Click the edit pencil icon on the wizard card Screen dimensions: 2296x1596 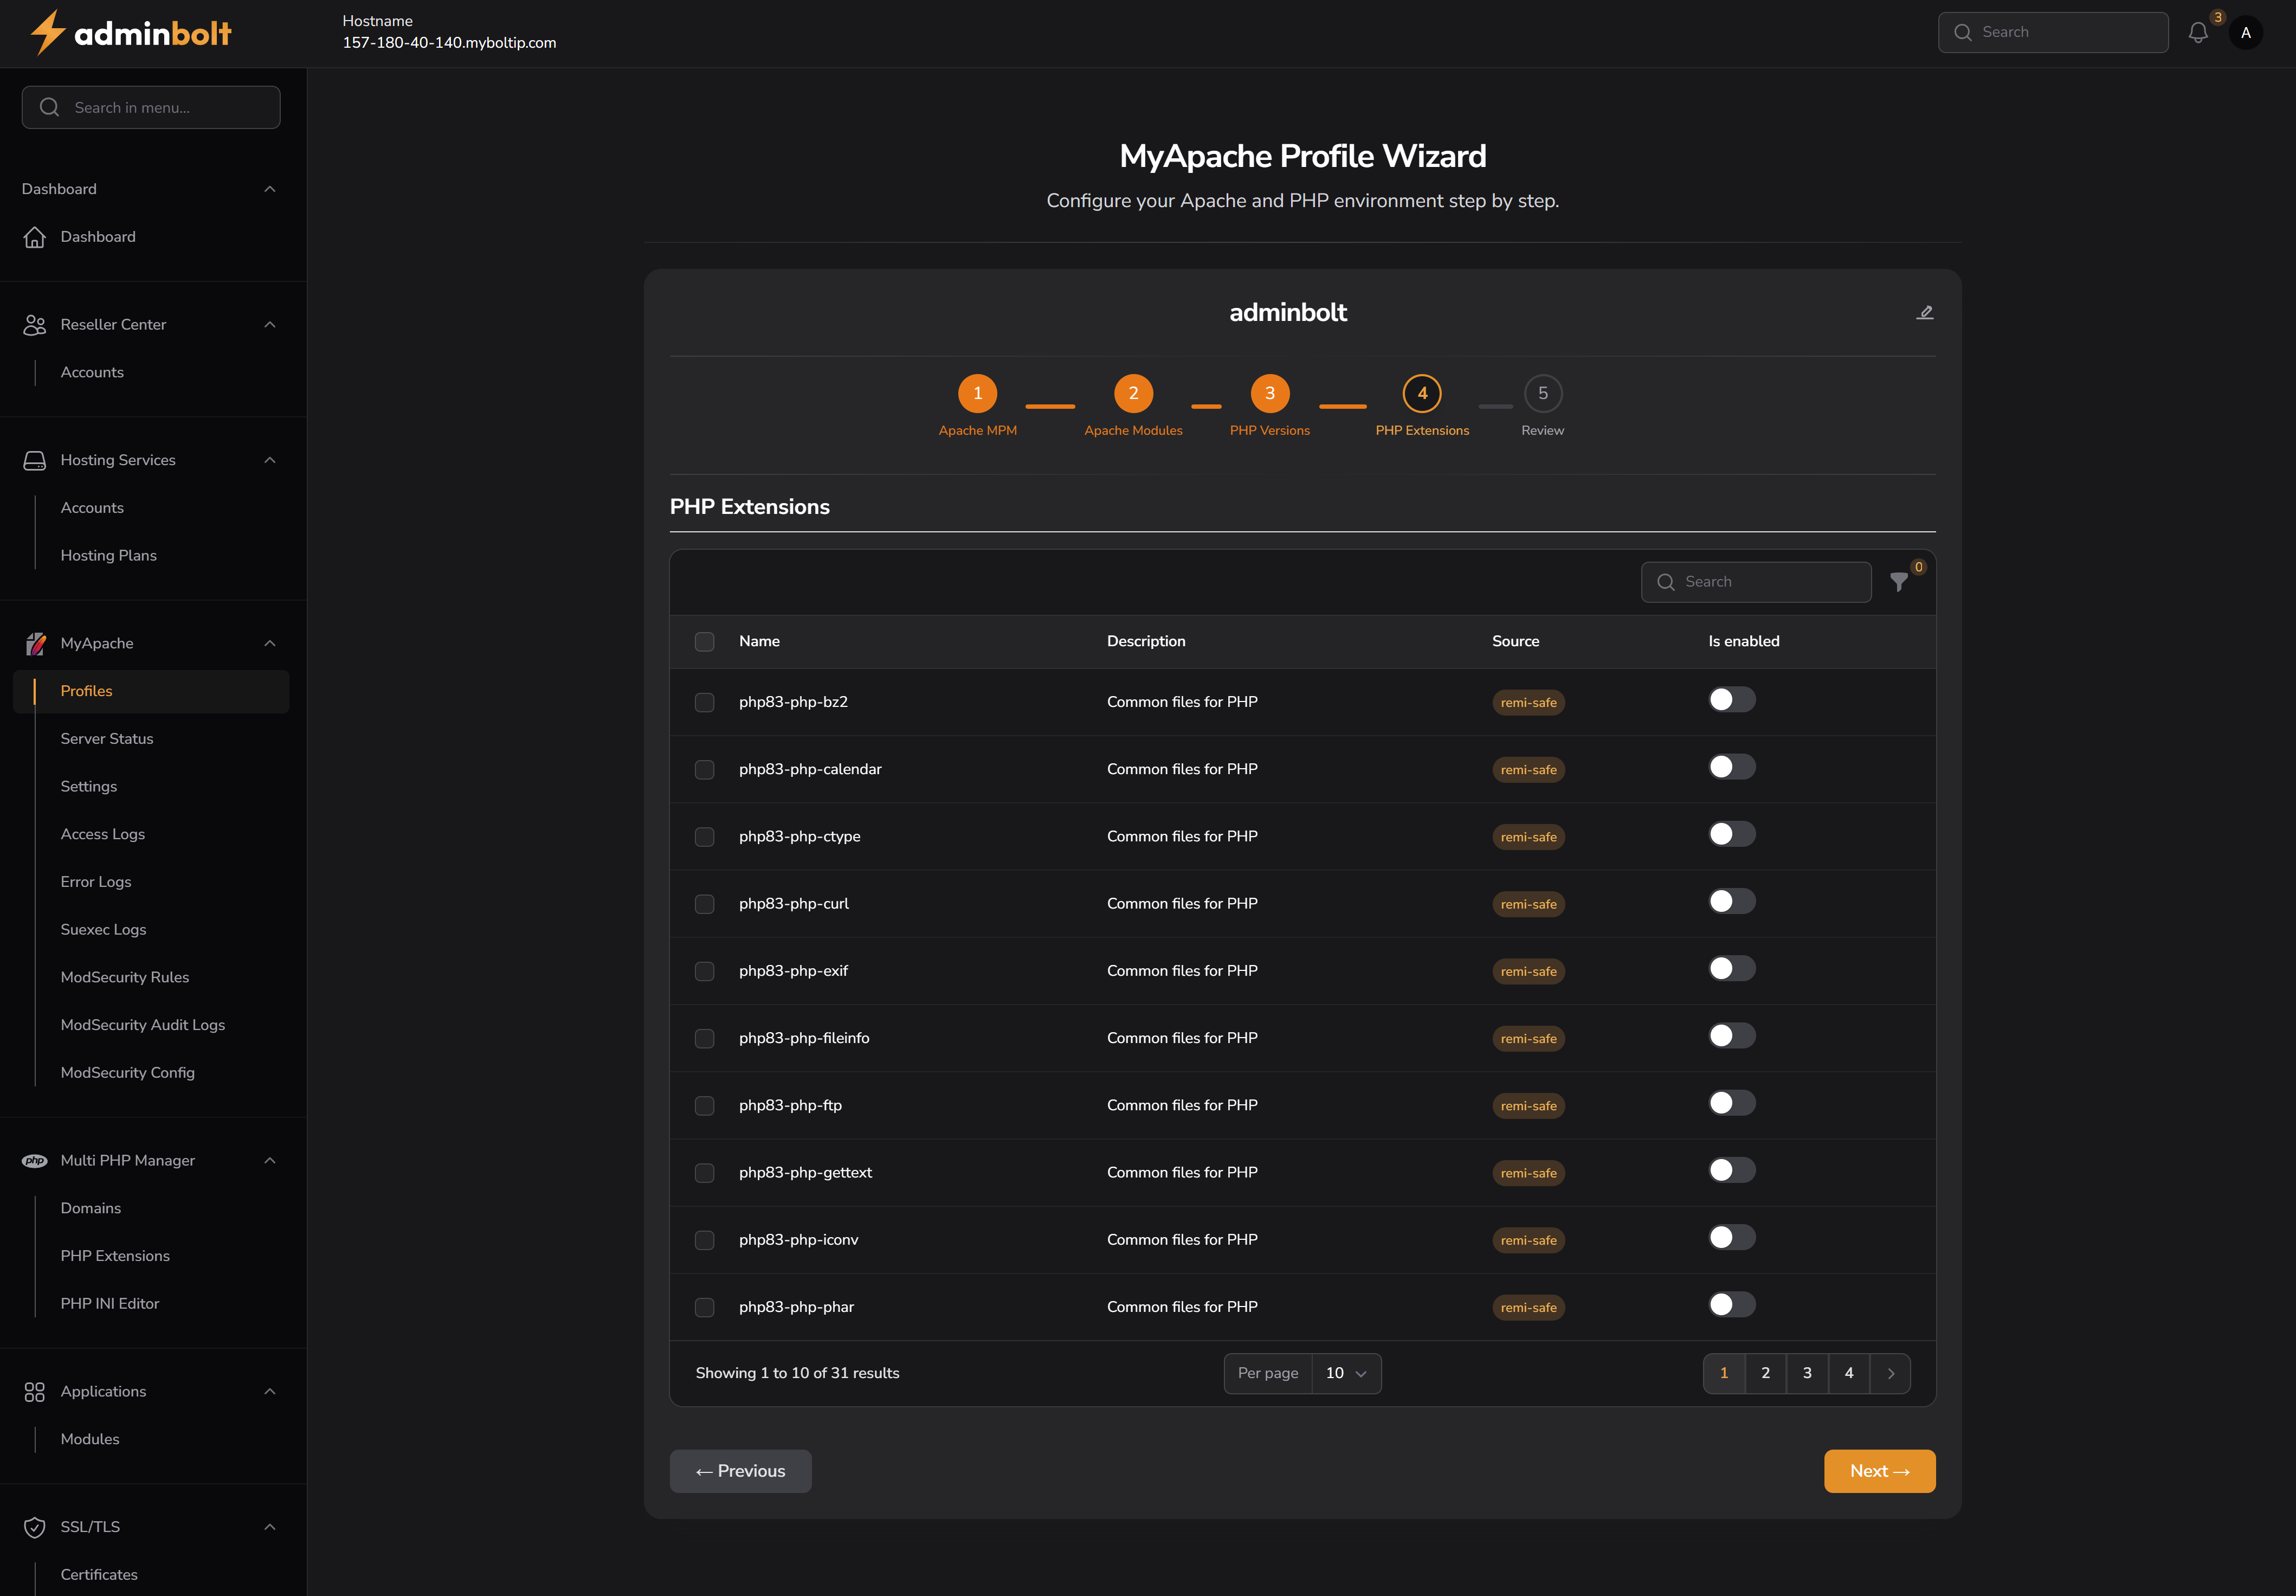(x=1924, y=312)
